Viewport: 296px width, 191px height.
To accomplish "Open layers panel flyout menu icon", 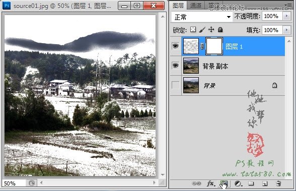I will (x=288, y=5).
